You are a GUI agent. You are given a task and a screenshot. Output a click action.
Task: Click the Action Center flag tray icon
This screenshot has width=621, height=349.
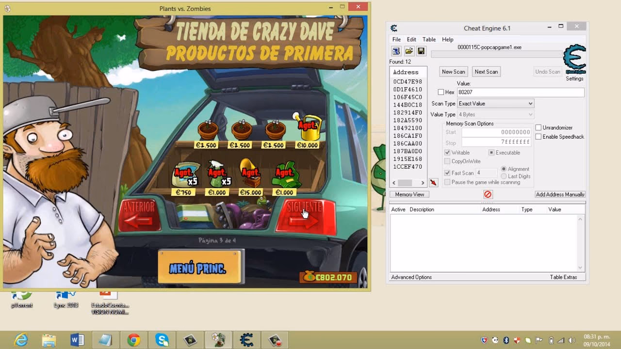[539, 340]
